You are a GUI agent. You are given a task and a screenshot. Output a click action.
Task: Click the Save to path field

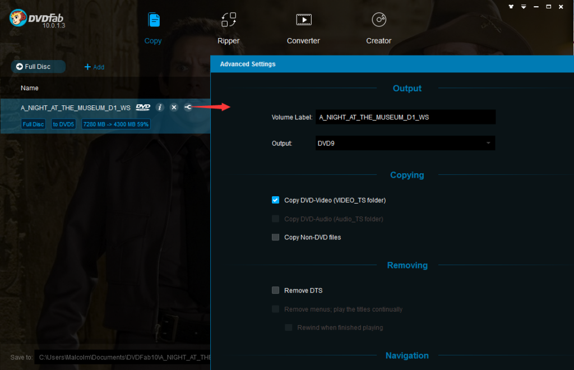click(123, 357)
